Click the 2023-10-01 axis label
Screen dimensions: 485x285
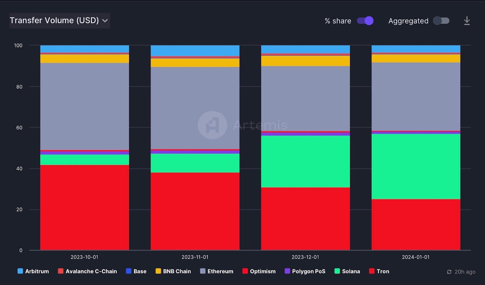point(84,257)
